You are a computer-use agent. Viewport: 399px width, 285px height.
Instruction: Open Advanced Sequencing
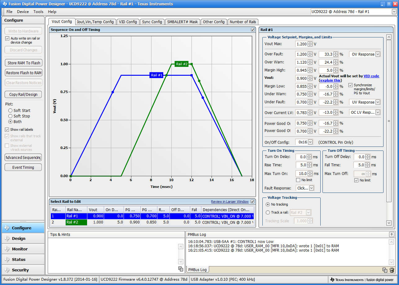click(x=23, y=157)
